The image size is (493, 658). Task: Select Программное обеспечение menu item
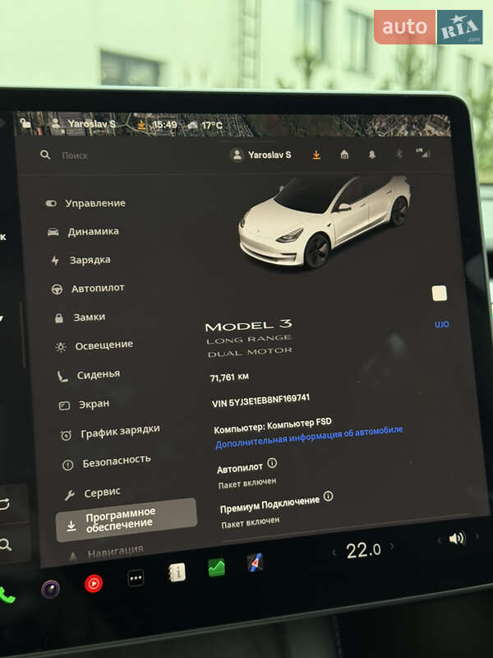click(127, 520)
